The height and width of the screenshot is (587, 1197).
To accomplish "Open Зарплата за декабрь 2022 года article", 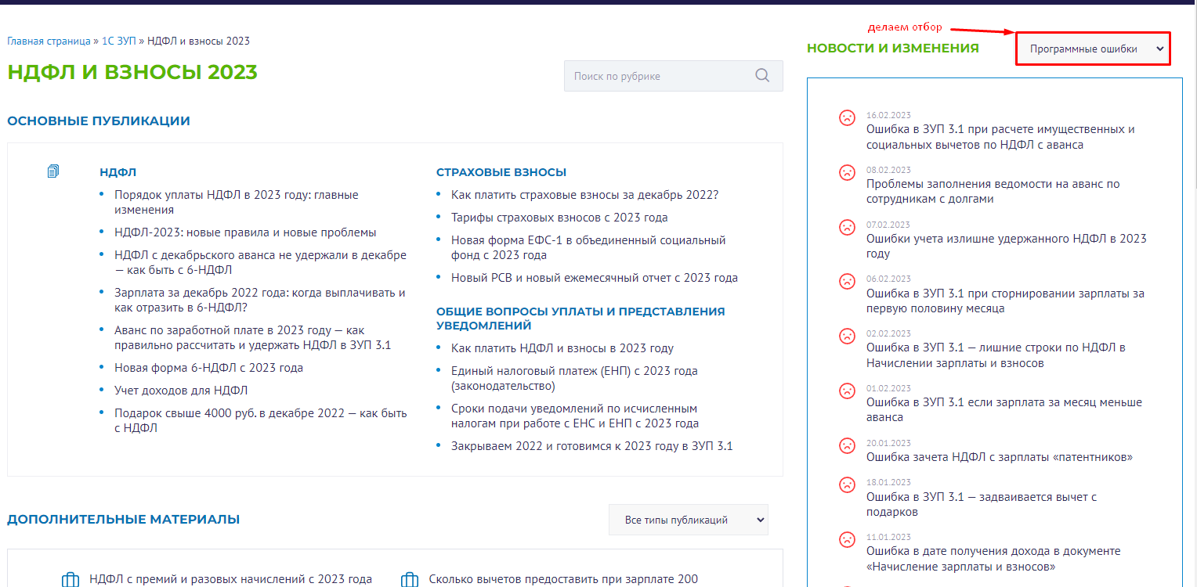I will coord(260,301).
